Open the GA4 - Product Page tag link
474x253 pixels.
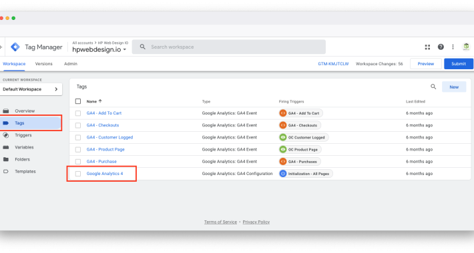pyautogui.click(x=105, y=149)
